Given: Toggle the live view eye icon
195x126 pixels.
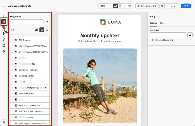Looking at the screenshot, I should tap(129, 6).
